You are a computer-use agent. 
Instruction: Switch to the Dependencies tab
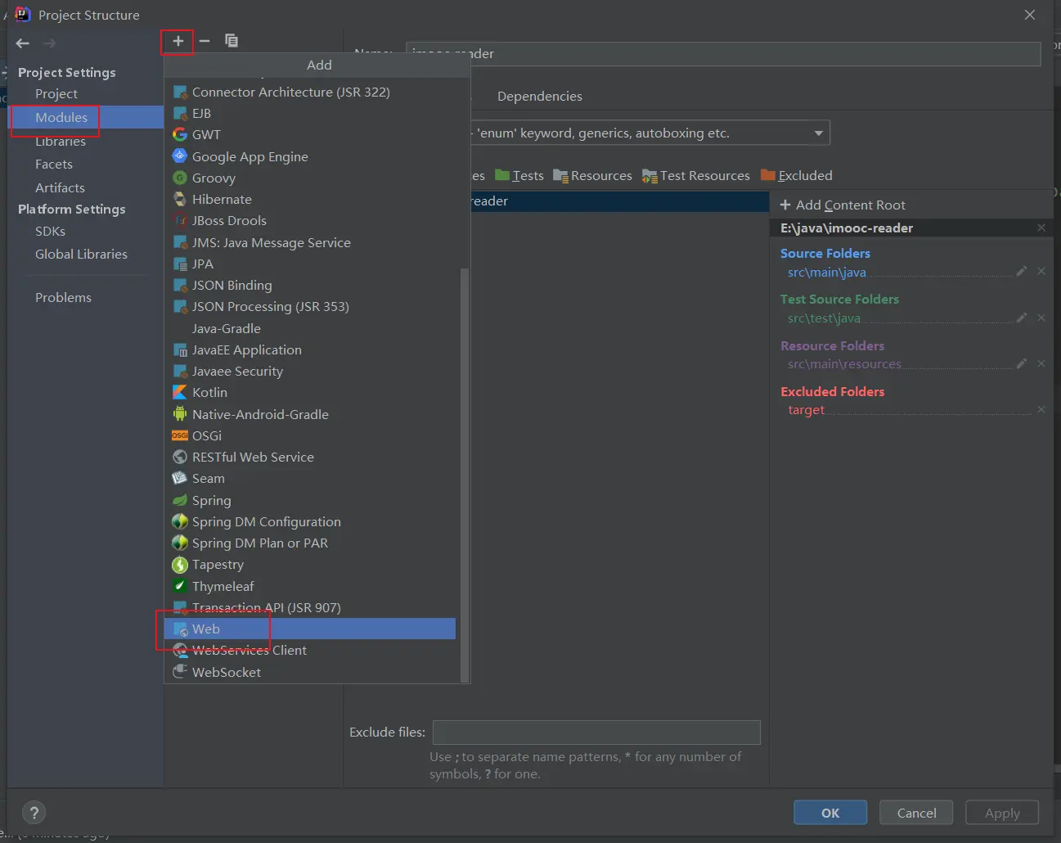539,97
